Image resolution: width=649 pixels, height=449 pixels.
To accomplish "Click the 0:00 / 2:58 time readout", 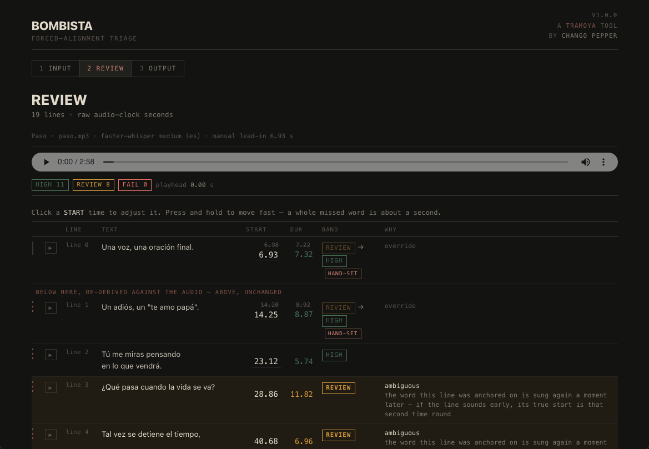I will pos(76,162).
